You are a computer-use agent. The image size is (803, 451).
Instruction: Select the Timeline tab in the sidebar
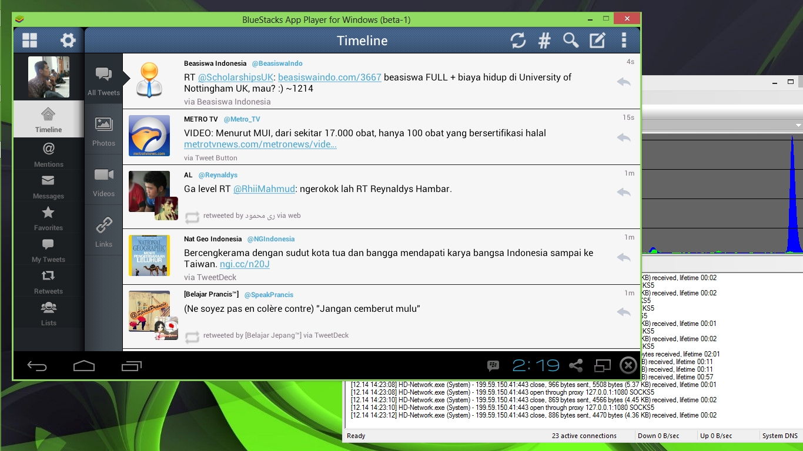click(x=49, y=119)
